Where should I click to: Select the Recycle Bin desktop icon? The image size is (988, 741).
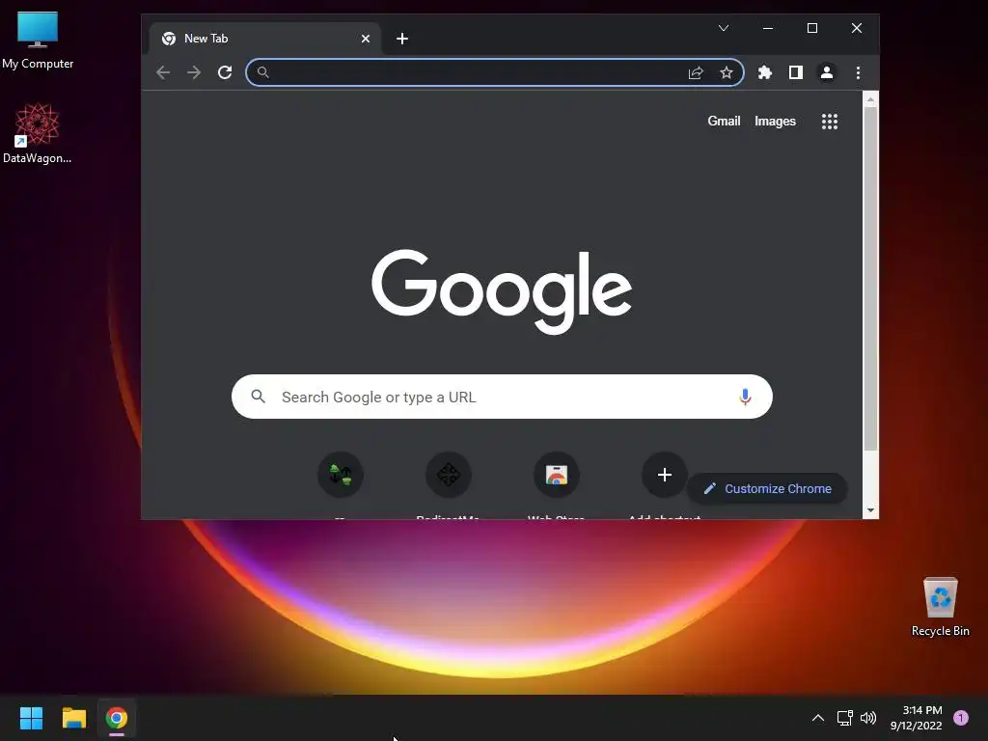click(x=940, y=607)
